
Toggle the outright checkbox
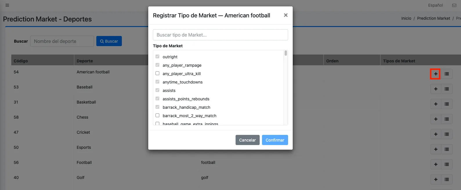click(x=158, y=57)
